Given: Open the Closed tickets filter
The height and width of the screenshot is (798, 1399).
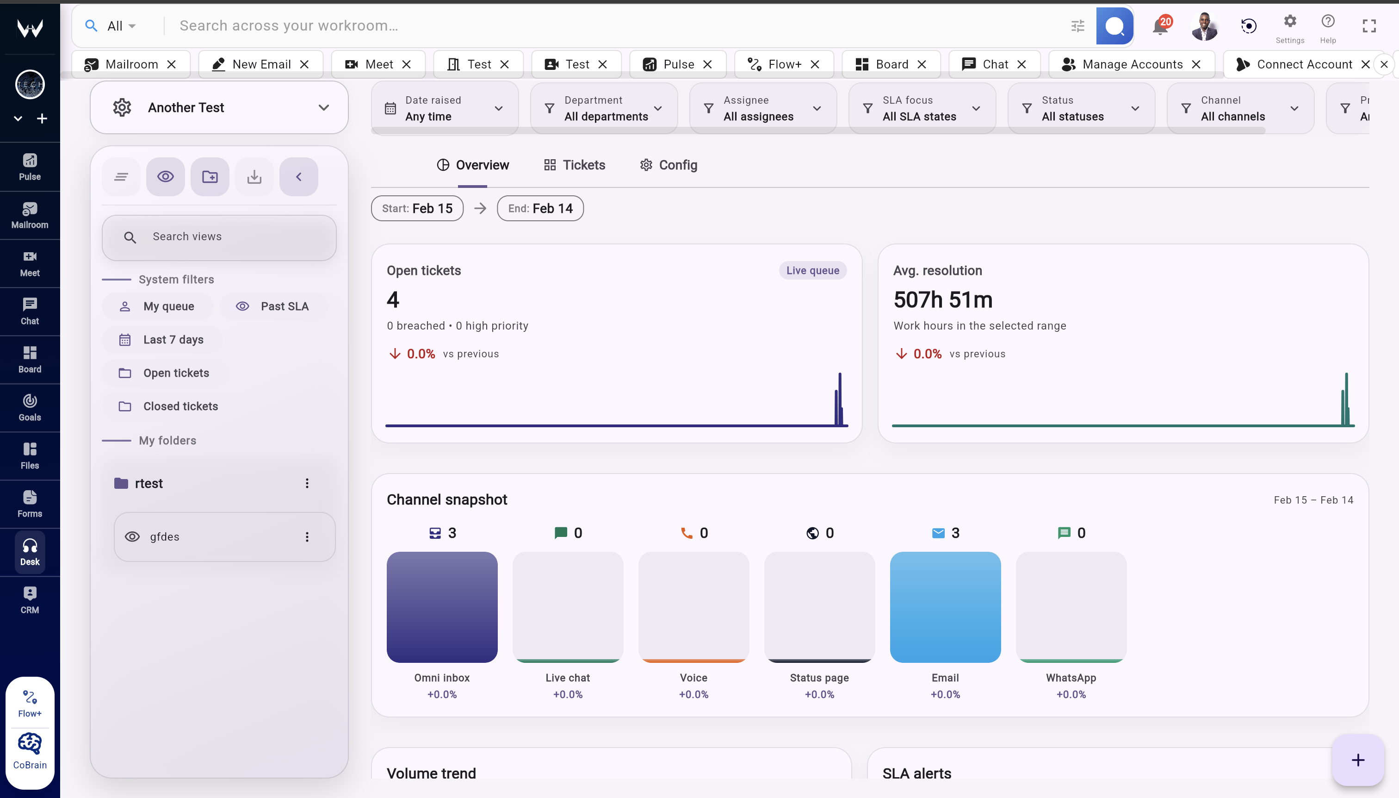Looking at the screenshot, I should (x=181, y=405).
